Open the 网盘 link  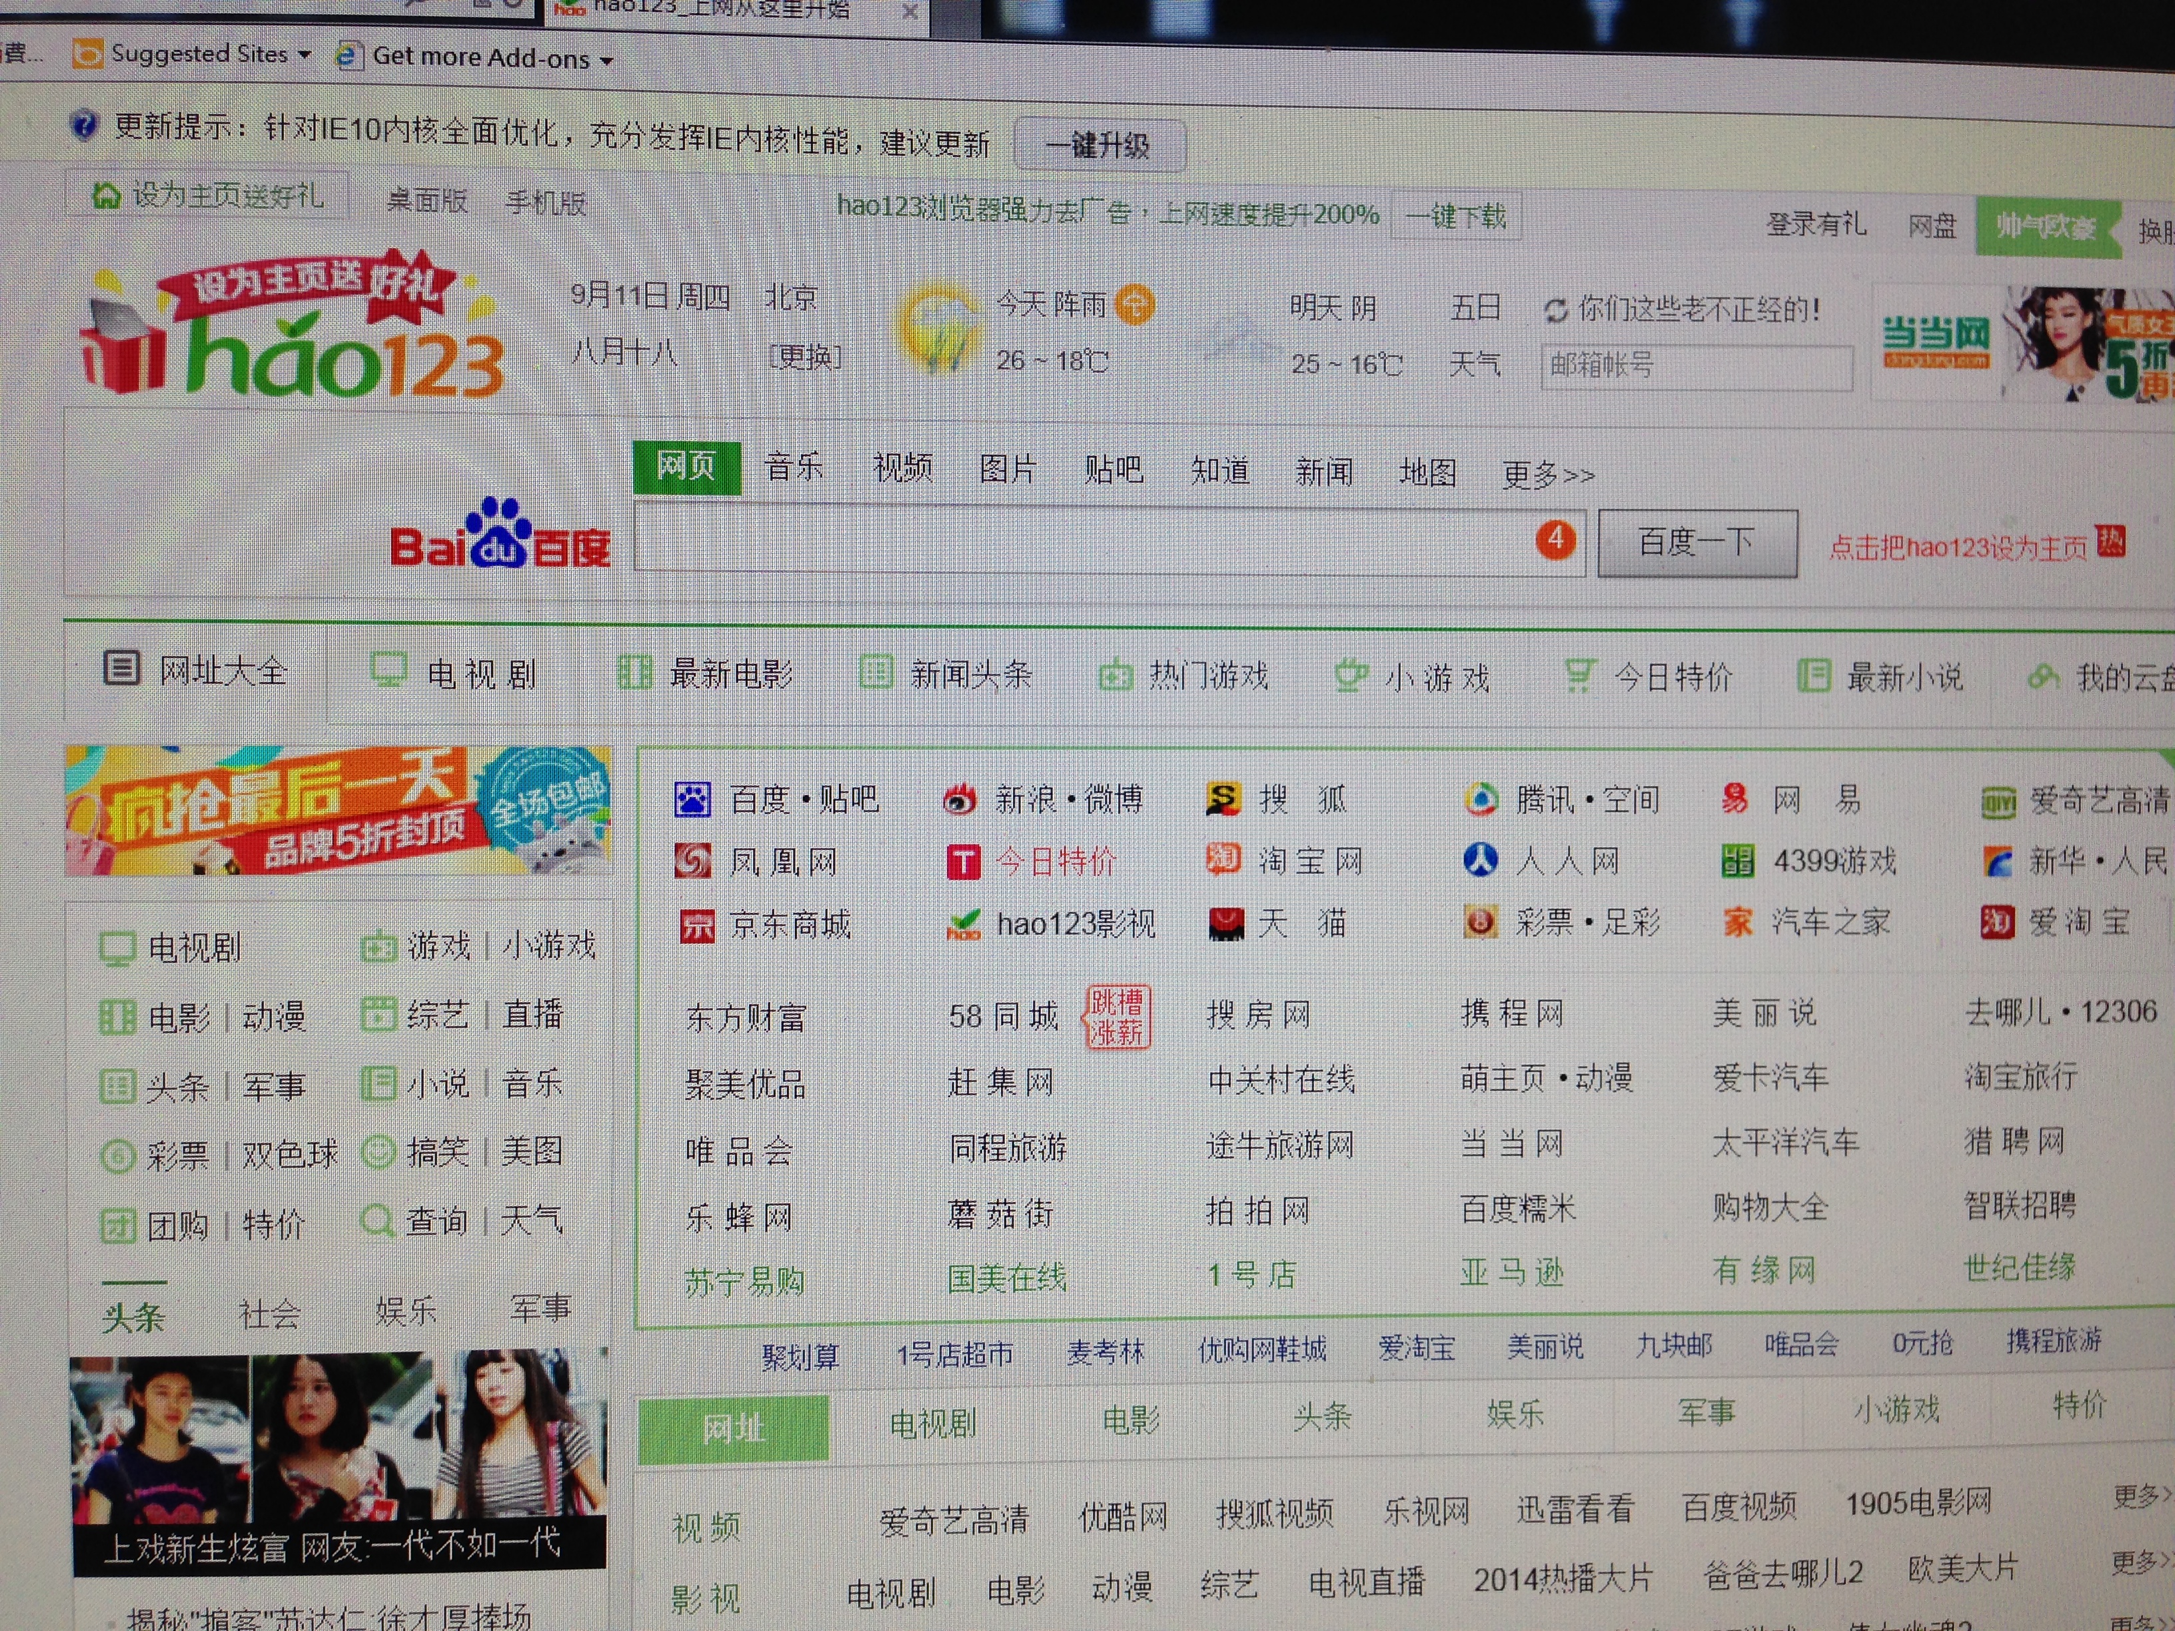click(x=1933, y=226)
